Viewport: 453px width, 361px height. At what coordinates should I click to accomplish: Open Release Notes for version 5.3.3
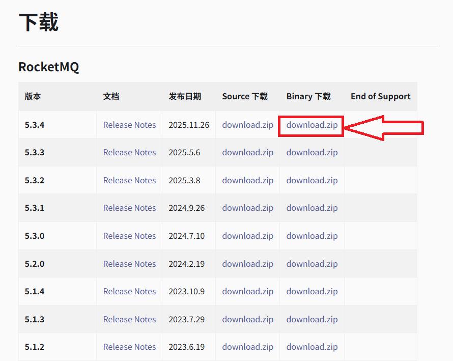tap(129, 152)
